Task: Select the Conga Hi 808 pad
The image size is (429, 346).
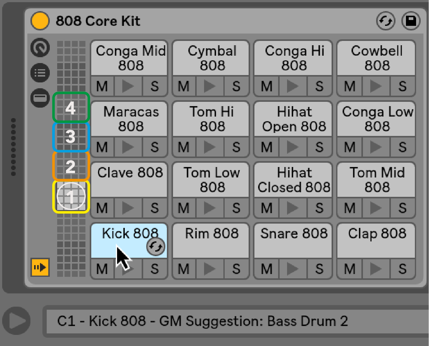Action: (x=293, y=58)
